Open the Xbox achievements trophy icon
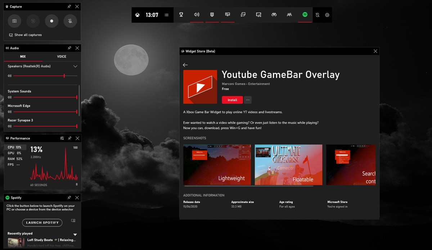This screenshot has height=250, width=432. click(181, 15)
